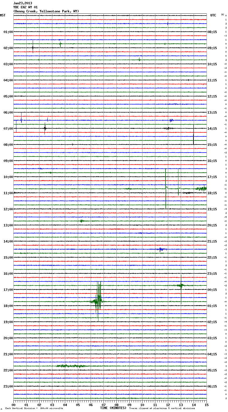Click the 20:00 MST time label
This screenshot has height=412, width=228.
8,338
